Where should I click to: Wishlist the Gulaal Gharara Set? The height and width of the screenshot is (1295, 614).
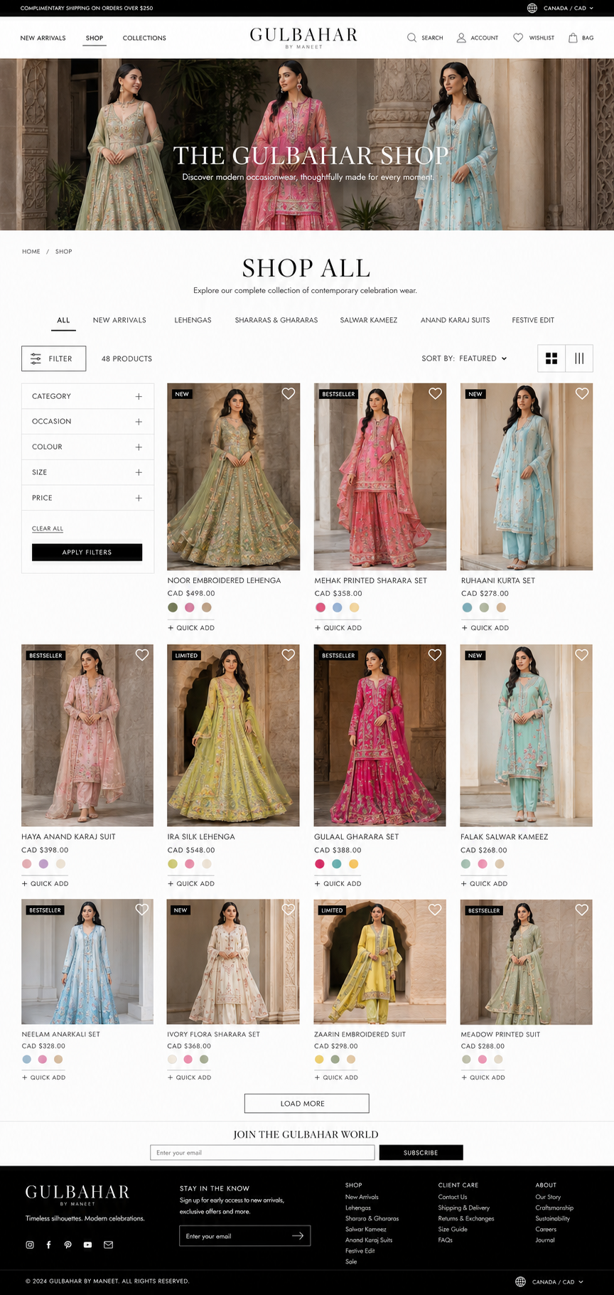click(x=435, y=654)
